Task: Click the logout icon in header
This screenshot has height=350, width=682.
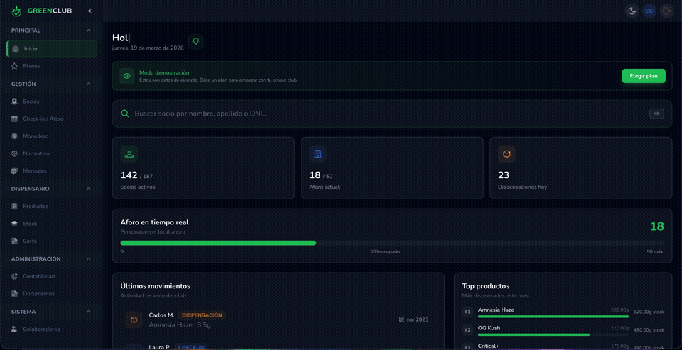Action: click(667, 11)
